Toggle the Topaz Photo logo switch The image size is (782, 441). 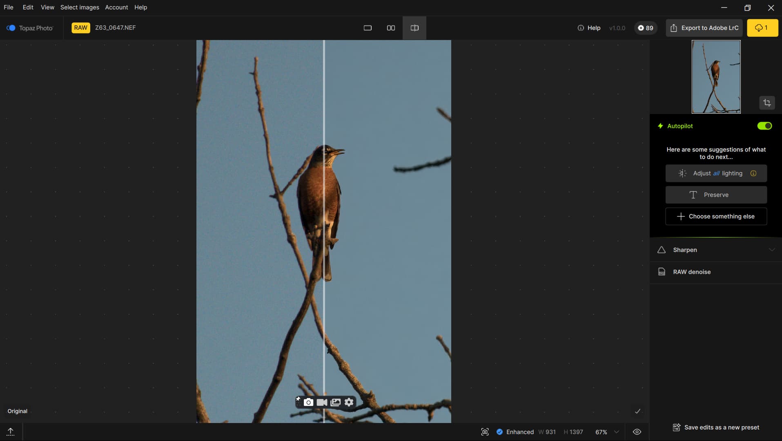click(11, 28)
